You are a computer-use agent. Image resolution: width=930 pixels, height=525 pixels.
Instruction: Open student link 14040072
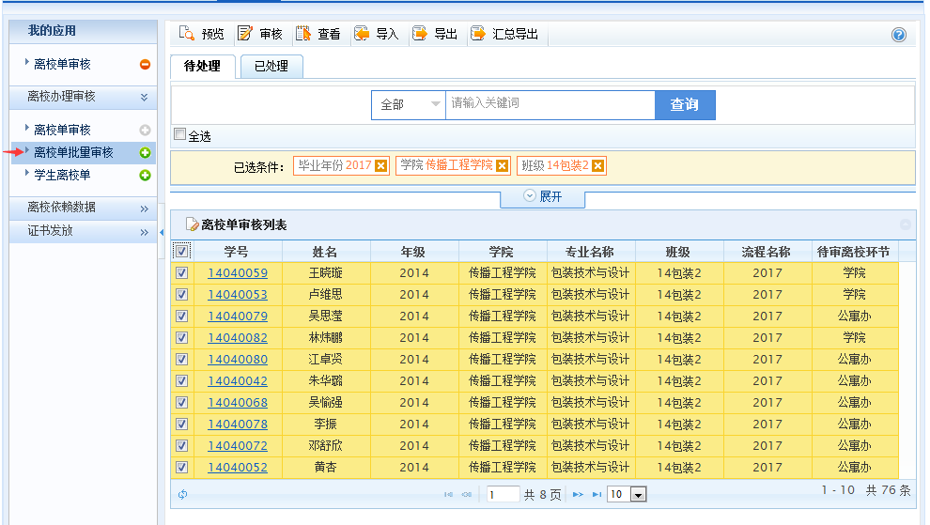[x=238, y=445]
